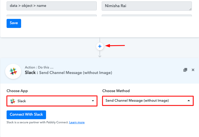Click the Slack action title text
The image size is (199, 137).
click(x=69, y=73)
